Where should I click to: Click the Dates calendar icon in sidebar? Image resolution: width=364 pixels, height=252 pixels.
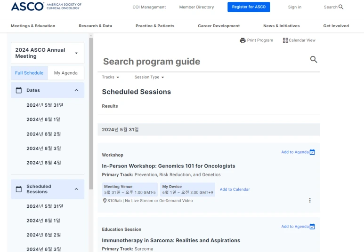click(x=19, y=90)
